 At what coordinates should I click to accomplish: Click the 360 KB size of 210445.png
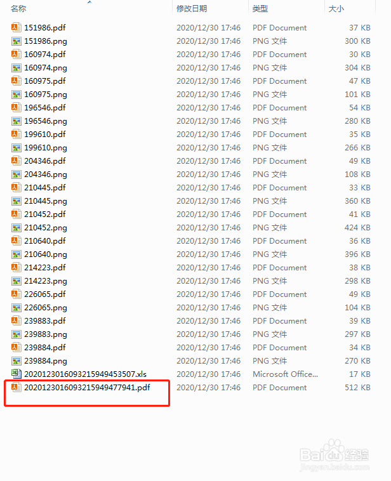pyautogui.click(x=357, y=201)
